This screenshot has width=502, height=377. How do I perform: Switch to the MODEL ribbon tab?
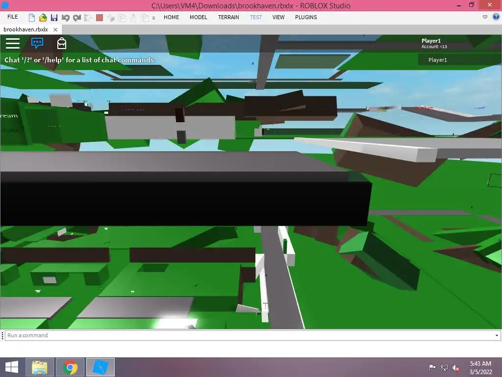[199, 17]
